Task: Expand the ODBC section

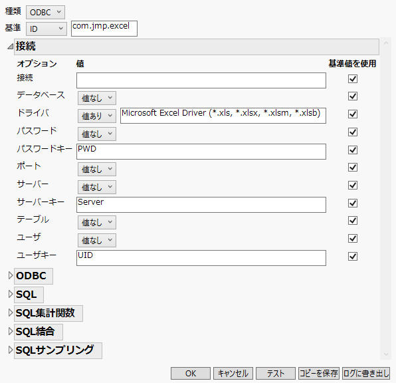Action: [11, 275]
